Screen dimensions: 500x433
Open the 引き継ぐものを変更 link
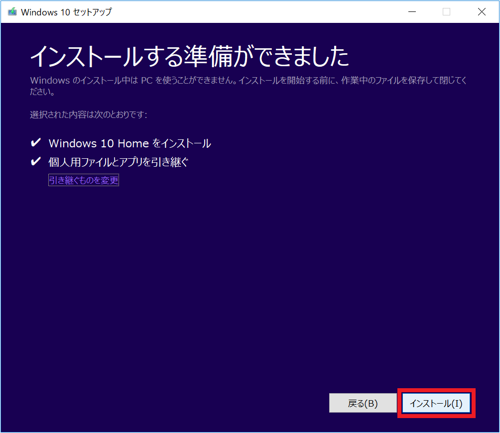tap(84, 180)
